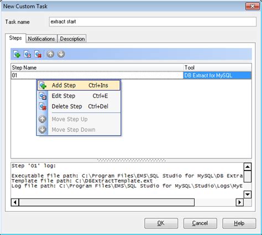Open the Description tab
Viewport: 262px width, 235px height.
pyautogui.click(x=72, y=39)
